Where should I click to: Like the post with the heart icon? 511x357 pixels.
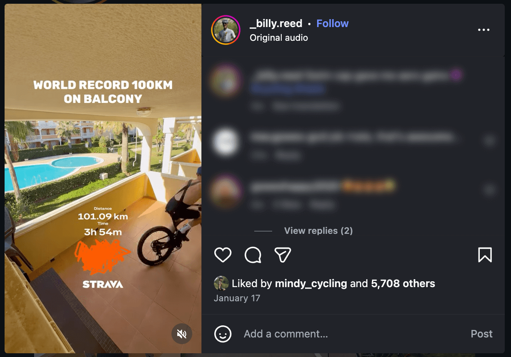223,255
